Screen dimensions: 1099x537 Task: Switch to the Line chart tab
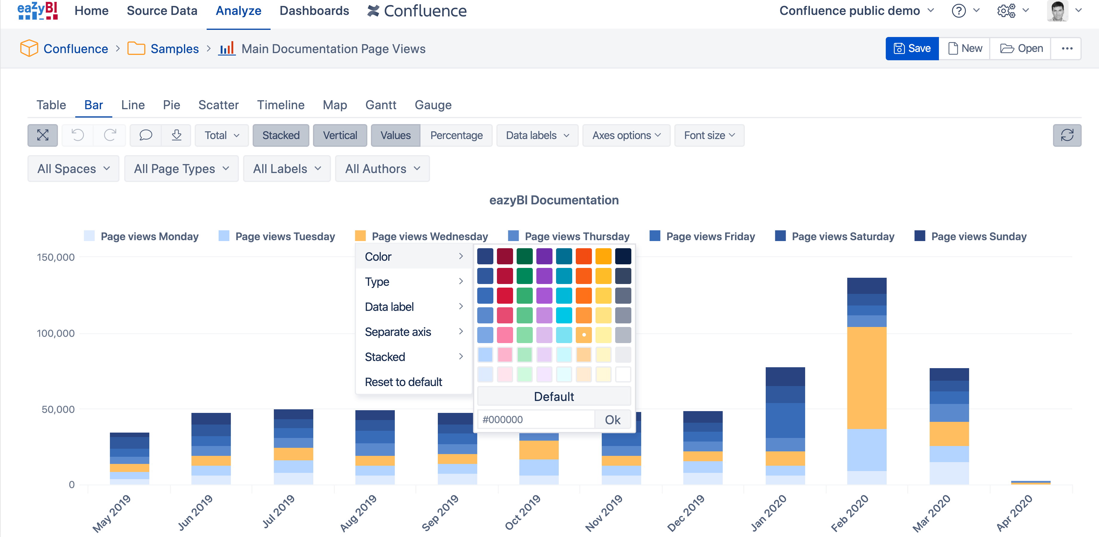coord(133,105)
